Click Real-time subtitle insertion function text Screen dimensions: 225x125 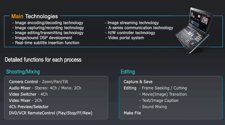pyautogui.click(x=47, y=43)
